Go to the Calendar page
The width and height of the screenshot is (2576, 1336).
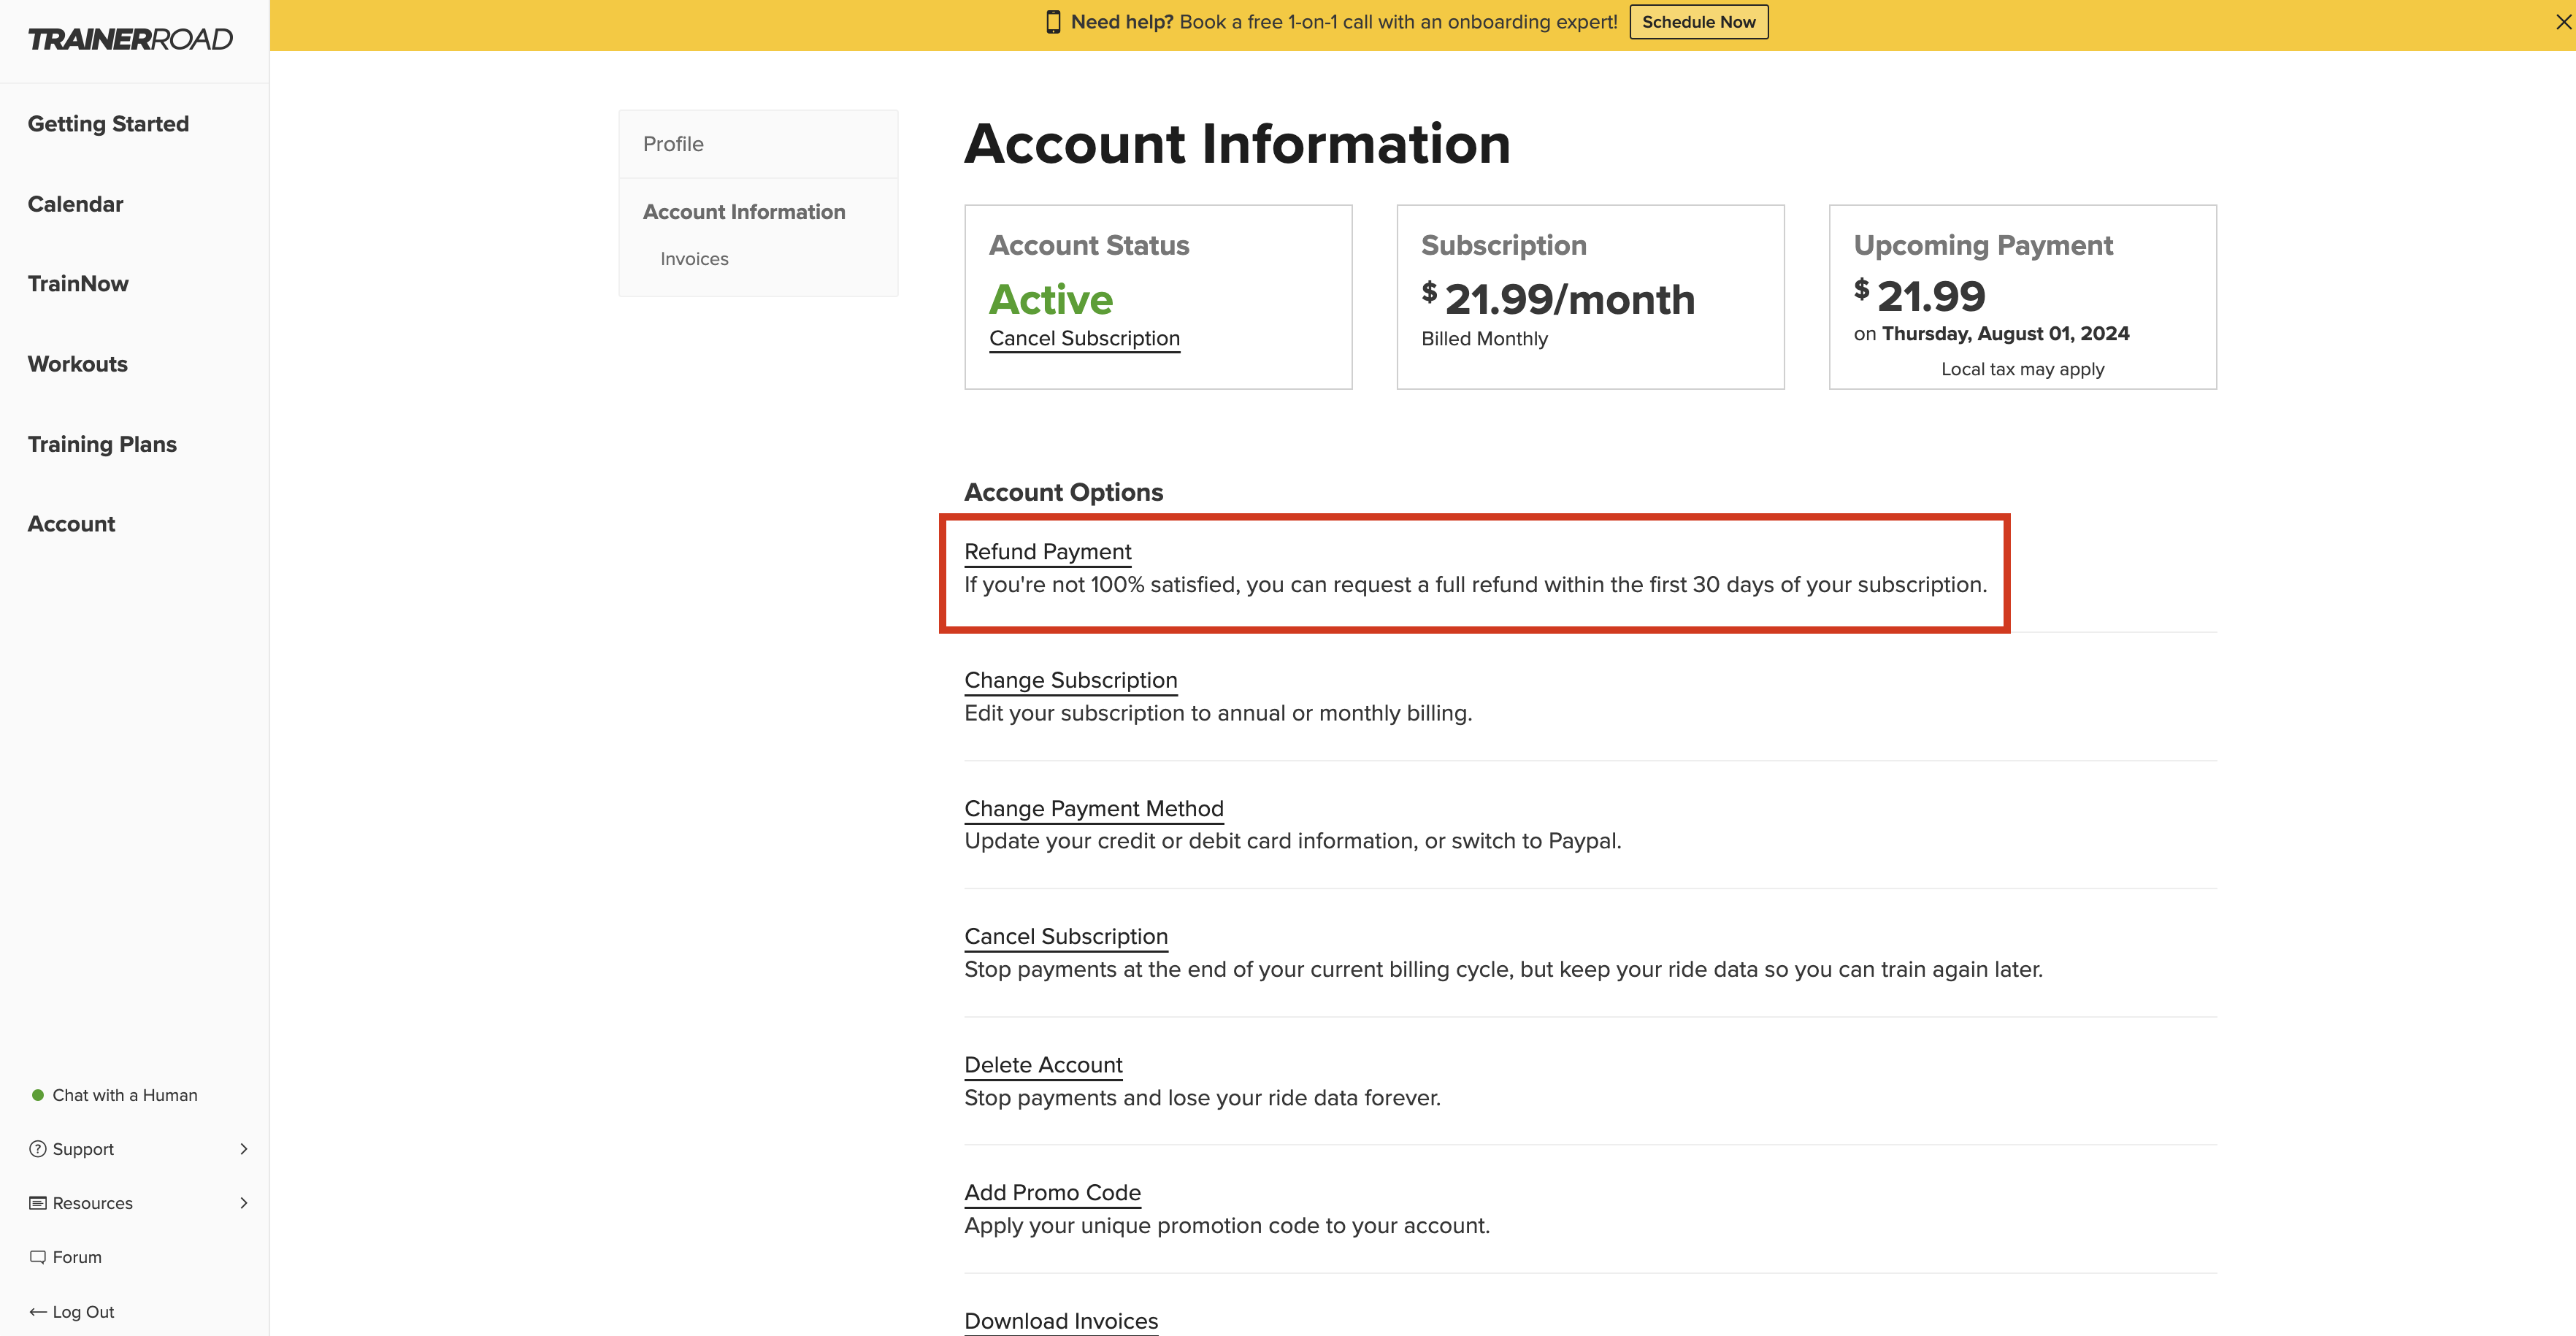[x=75, y=204]
